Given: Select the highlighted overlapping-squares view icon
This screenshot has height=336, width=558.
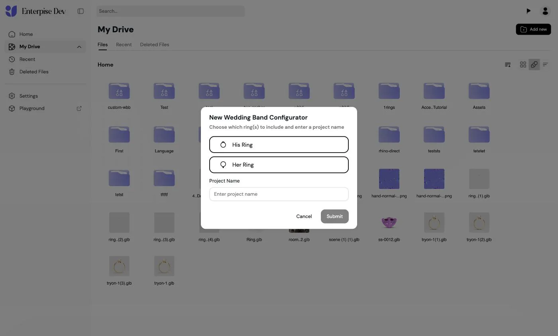Looking at the screenshot, I should [534, 65].
